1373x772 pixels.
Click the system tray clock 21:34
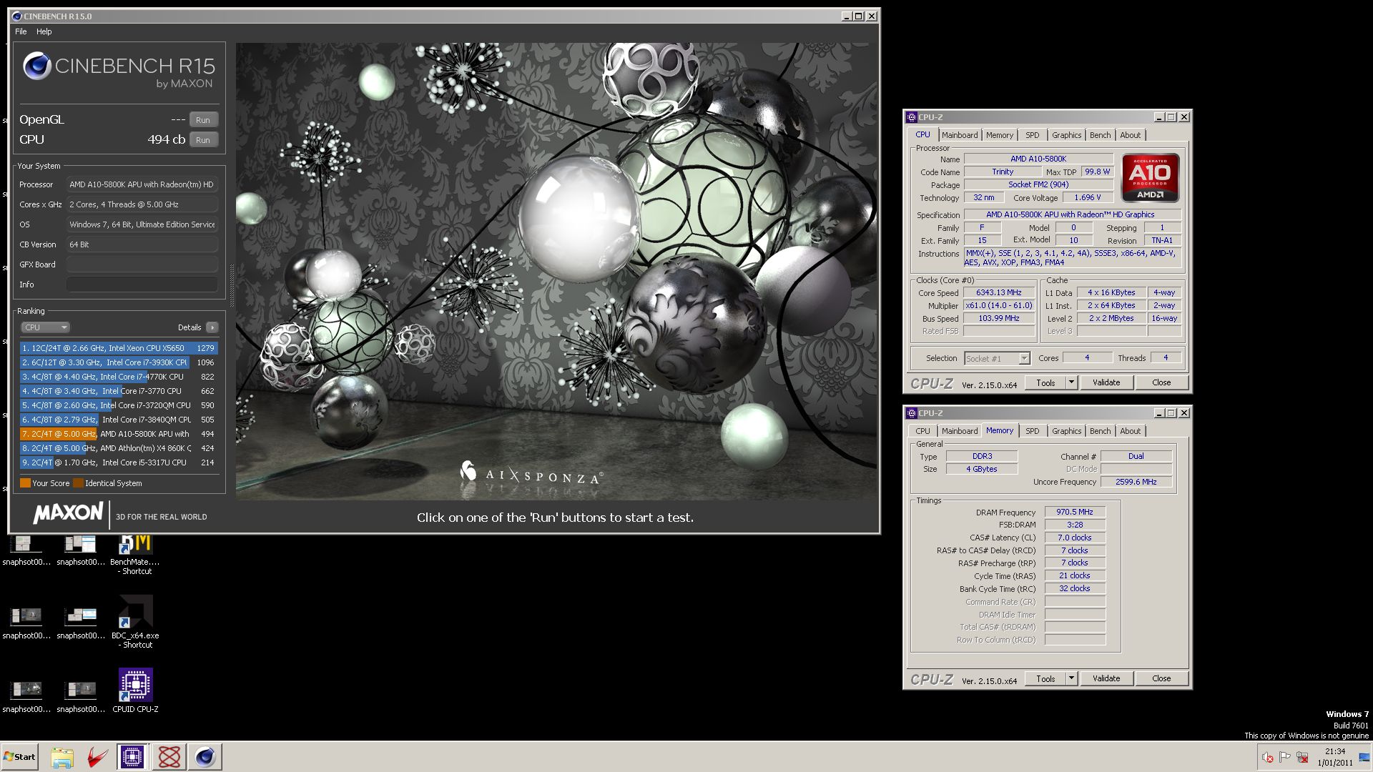1334,751
